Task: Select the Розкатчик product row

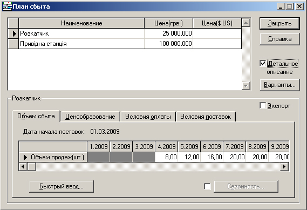Action: 125,33
